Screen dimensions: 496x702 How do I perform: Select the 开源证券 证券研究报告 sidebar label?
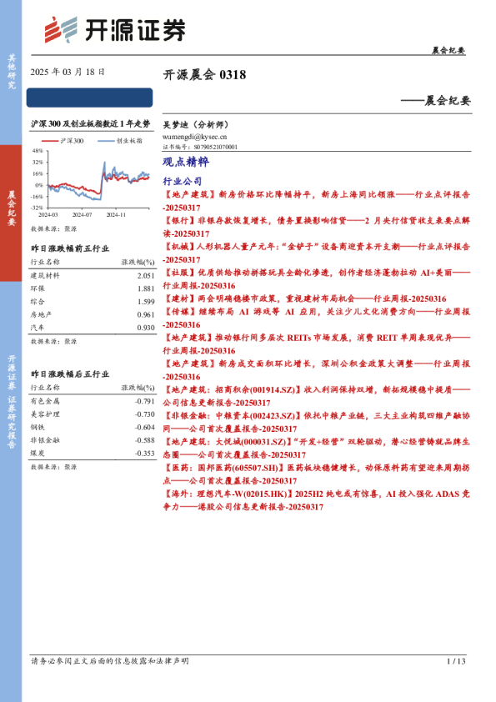(11, 401)
